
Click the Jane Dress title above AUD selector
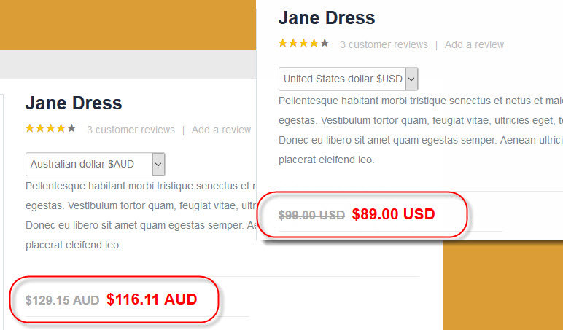(x=74, y=103)
